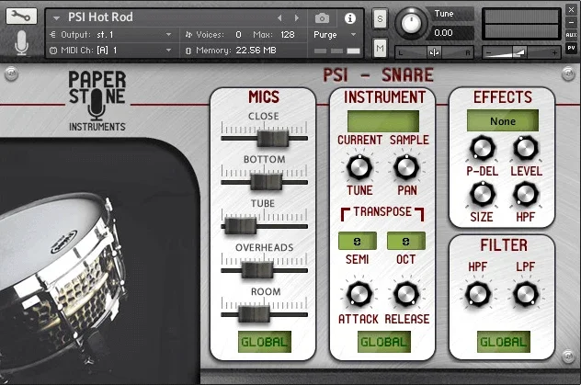This screenshot has height=385, width=581.
Task: Click the TUBE mic fader
Action: 241,226
